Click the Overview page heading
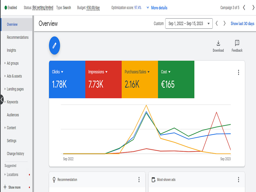The height and width of the screenshot is (192, 256). pyautogui.click(x=48, y=24)
